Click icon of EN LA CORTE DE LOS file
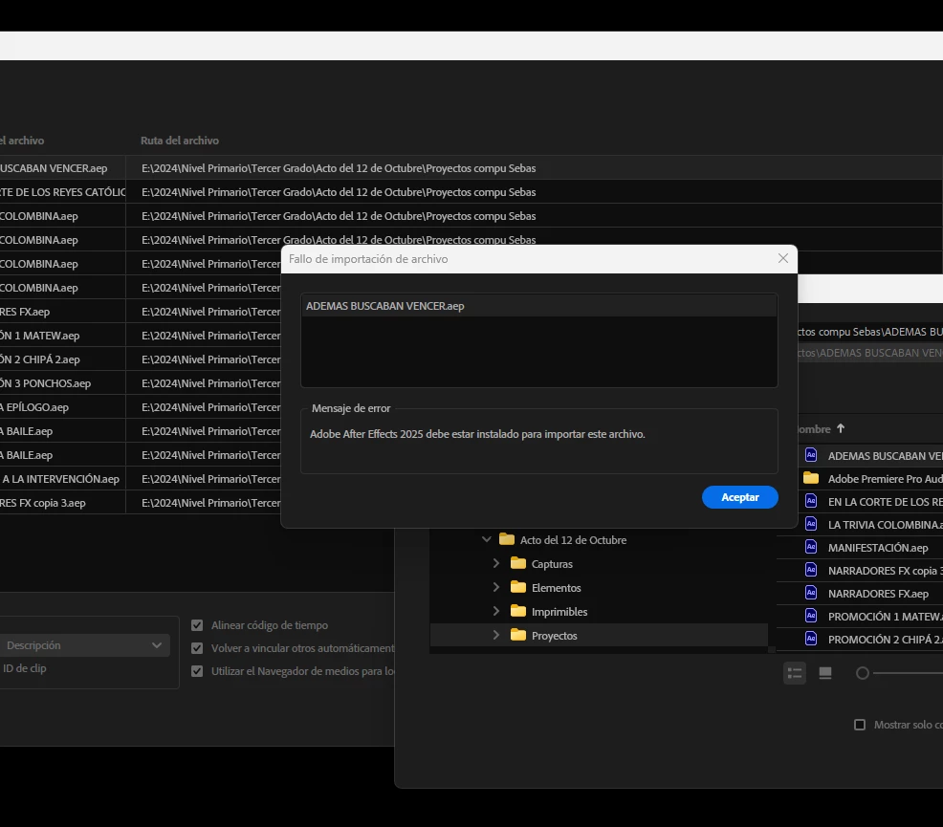 [811, 501]
